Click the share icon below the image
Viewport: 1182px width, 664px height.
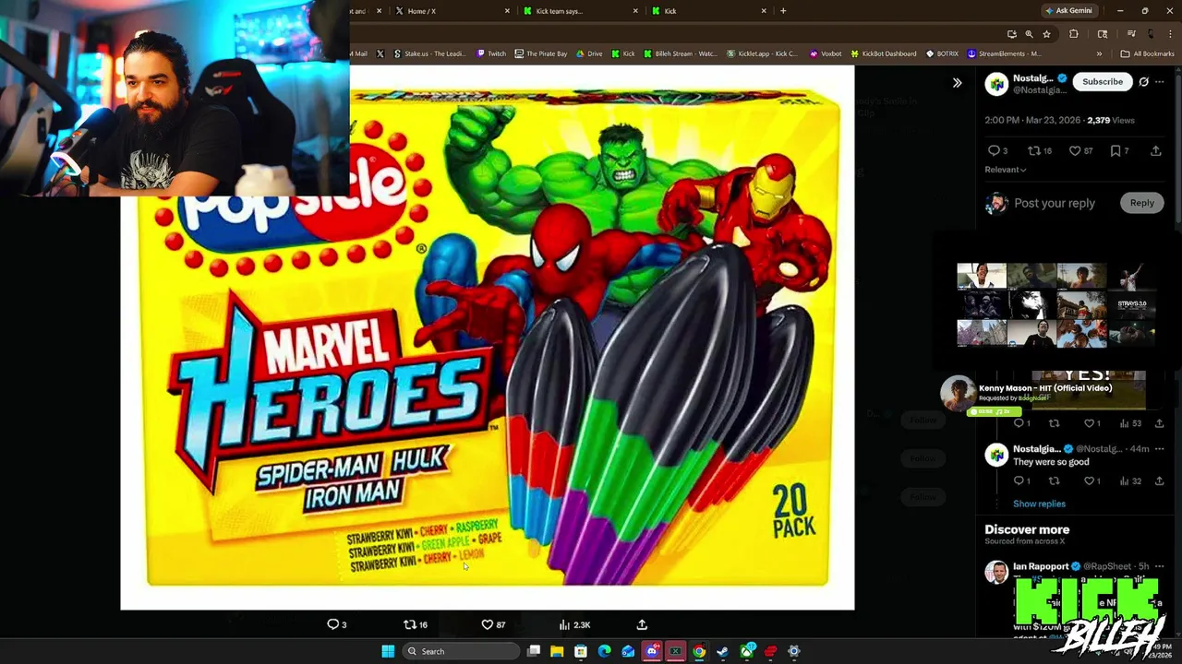pos(642,624)
